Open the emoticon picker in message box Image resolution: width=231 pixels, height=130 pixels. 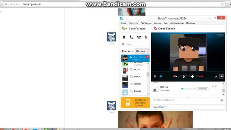point(222,100)
